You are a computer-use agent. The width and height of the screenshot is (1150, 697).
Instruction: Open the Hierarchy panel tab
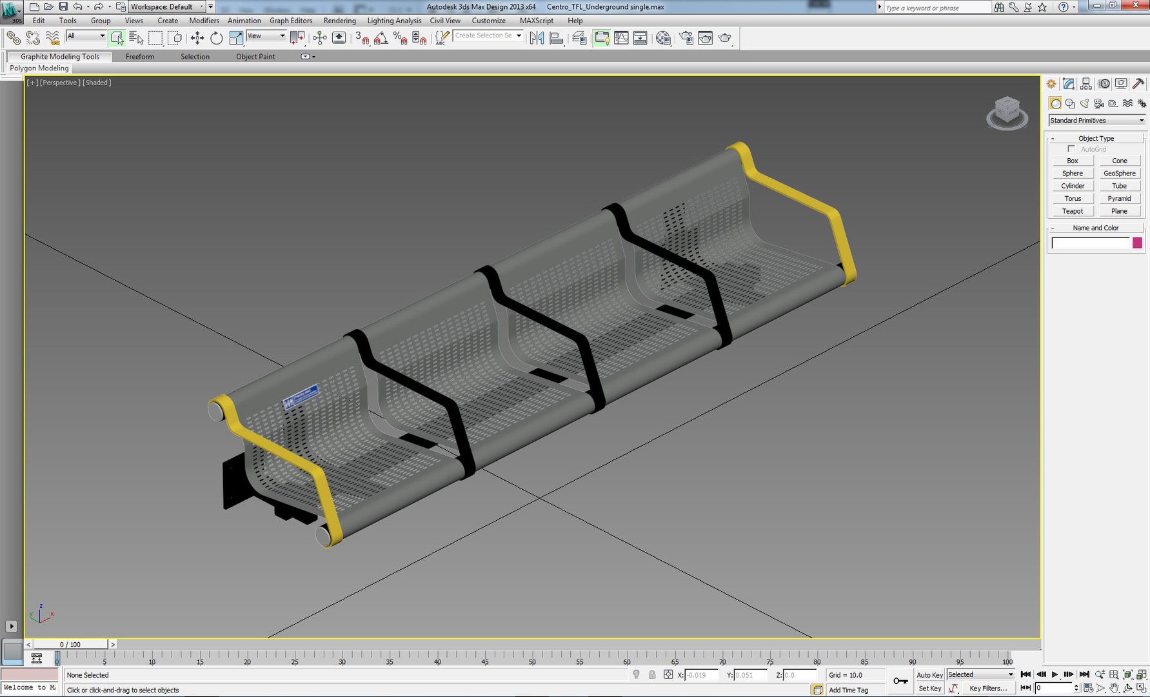click(x=1086, y=84)
